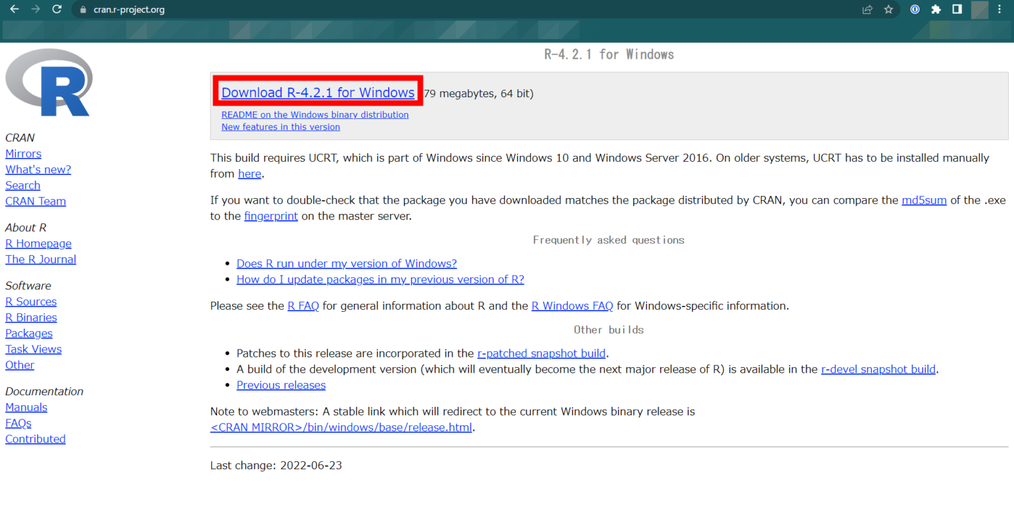This screenshot has height=512, width=1014.
Task: Open the md5sum link
Action: coord(924,200)
